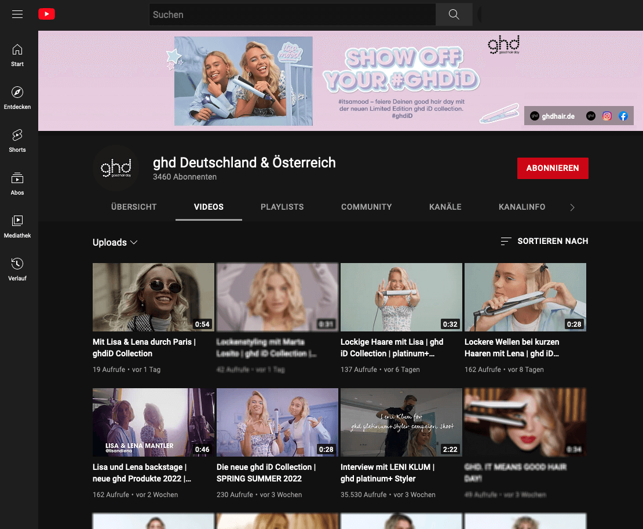
Task: Click channel name ghd Deutschland & Österreich
Action: coord(244,163)
